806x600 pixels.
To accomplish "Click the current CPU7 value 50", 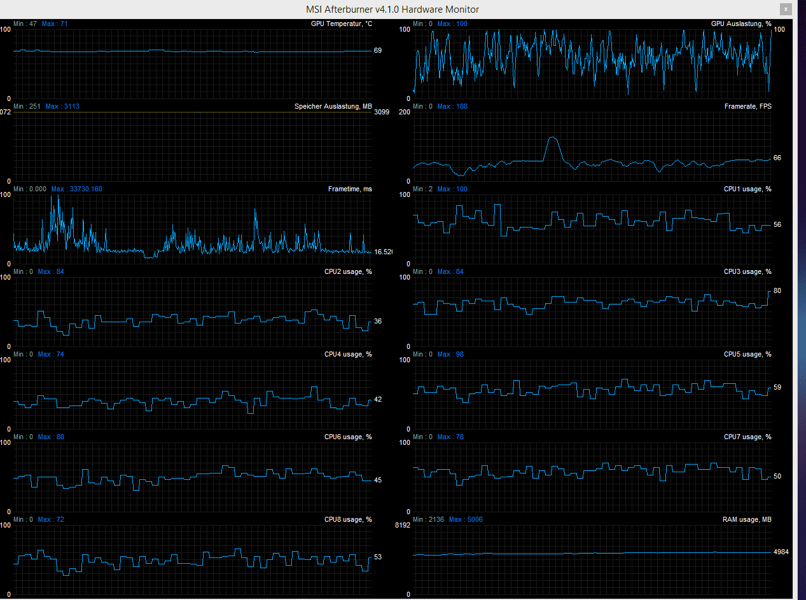I will (777, 476).
